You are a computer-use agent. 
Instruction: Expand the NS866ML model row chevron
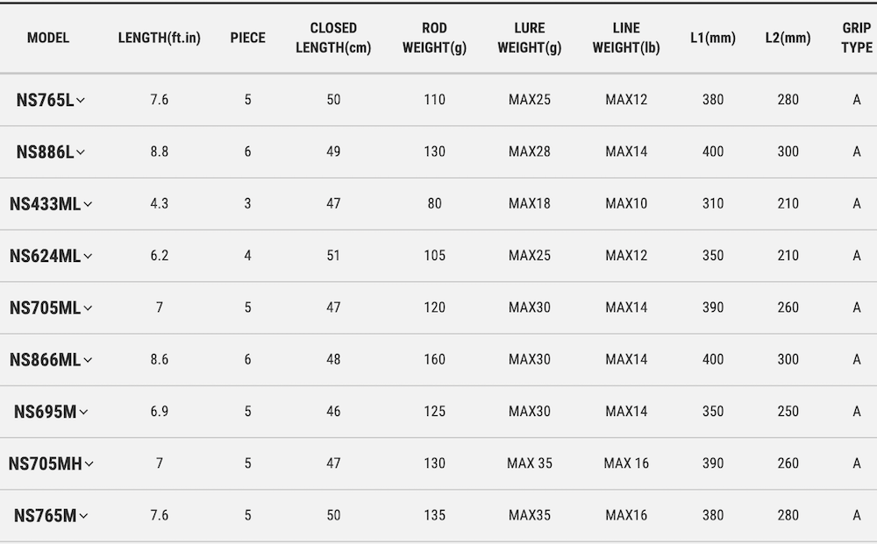(88, 360)
